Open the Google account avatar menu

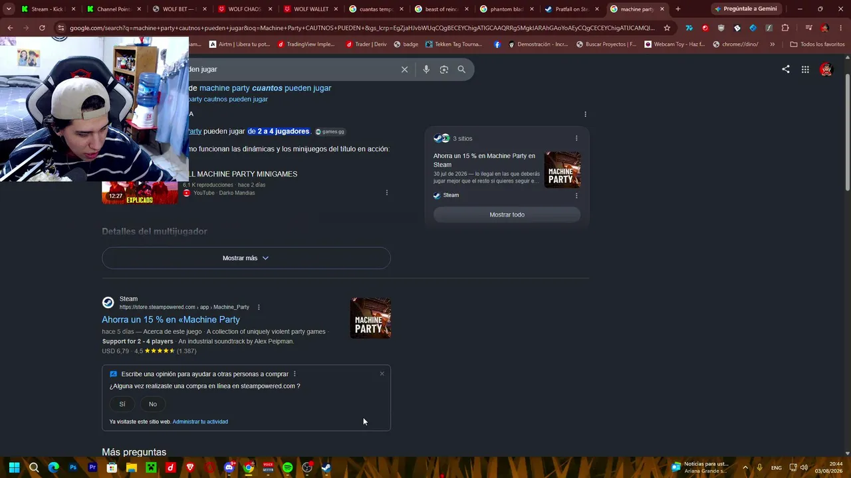(x=826, y=69)
